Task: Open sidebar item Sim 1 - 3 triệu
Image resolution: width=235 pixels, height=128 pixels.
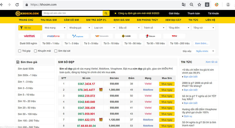Action: pos(26,82)
